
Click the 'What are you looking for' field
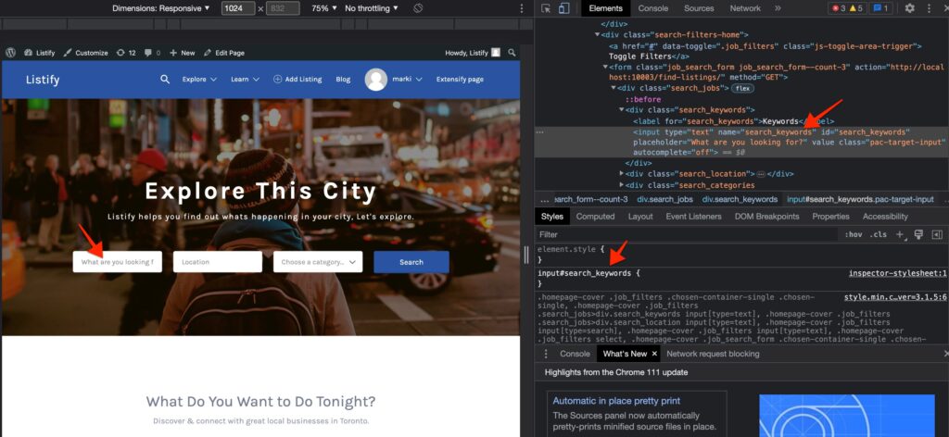pos(118,262)
